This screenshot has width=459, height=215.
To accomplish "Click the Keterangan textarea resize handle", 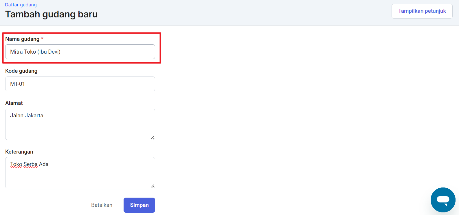I will pos(153,186).
